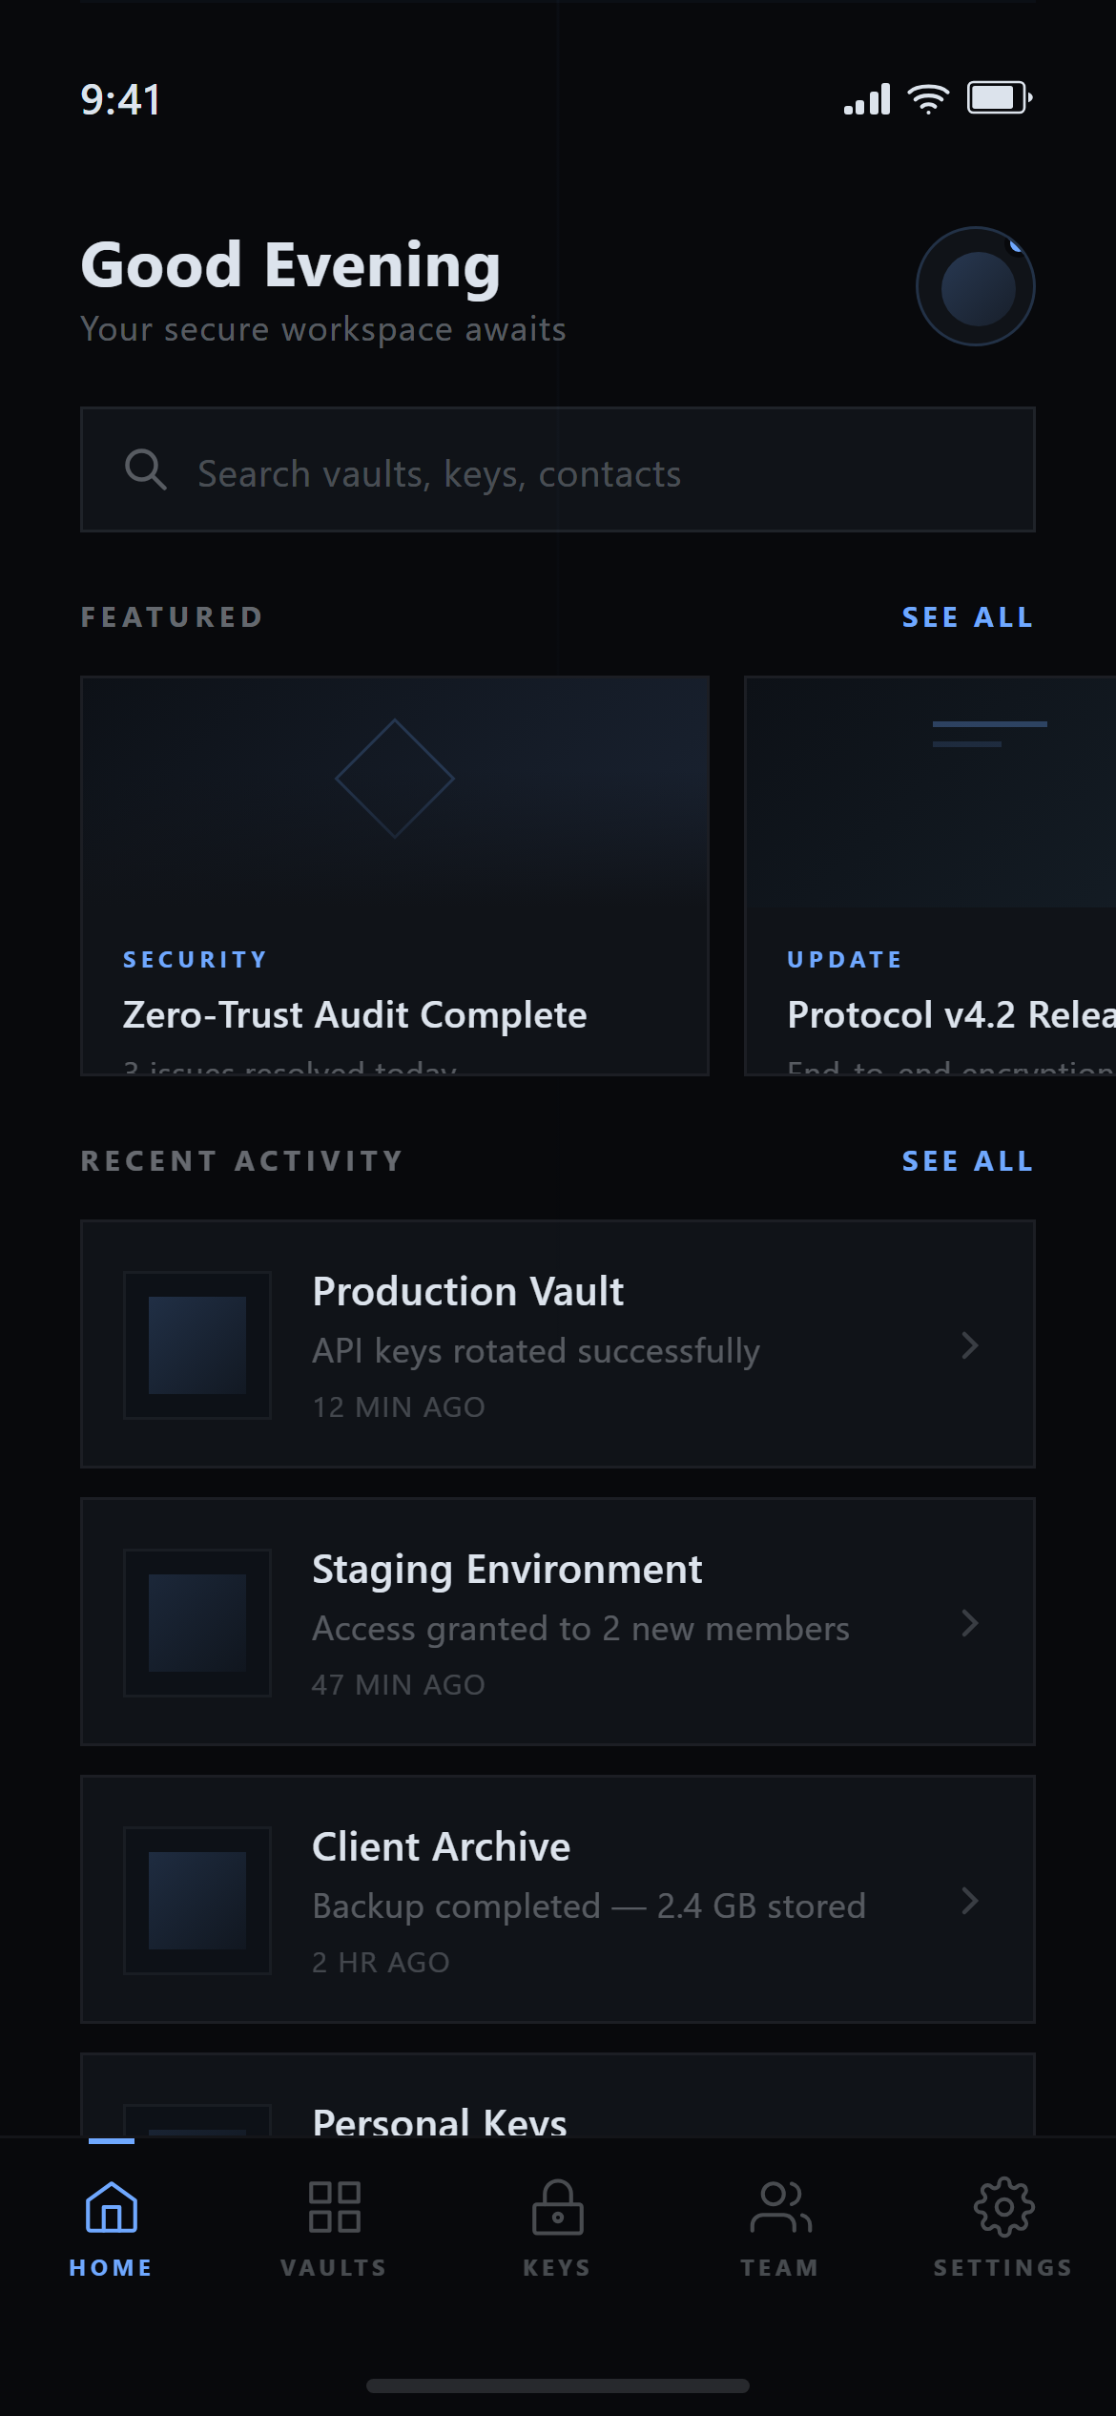This screenshot has height=2416, width=1116.
Task: Open the Keys lock icon
Action: [x=558, y=2207]
